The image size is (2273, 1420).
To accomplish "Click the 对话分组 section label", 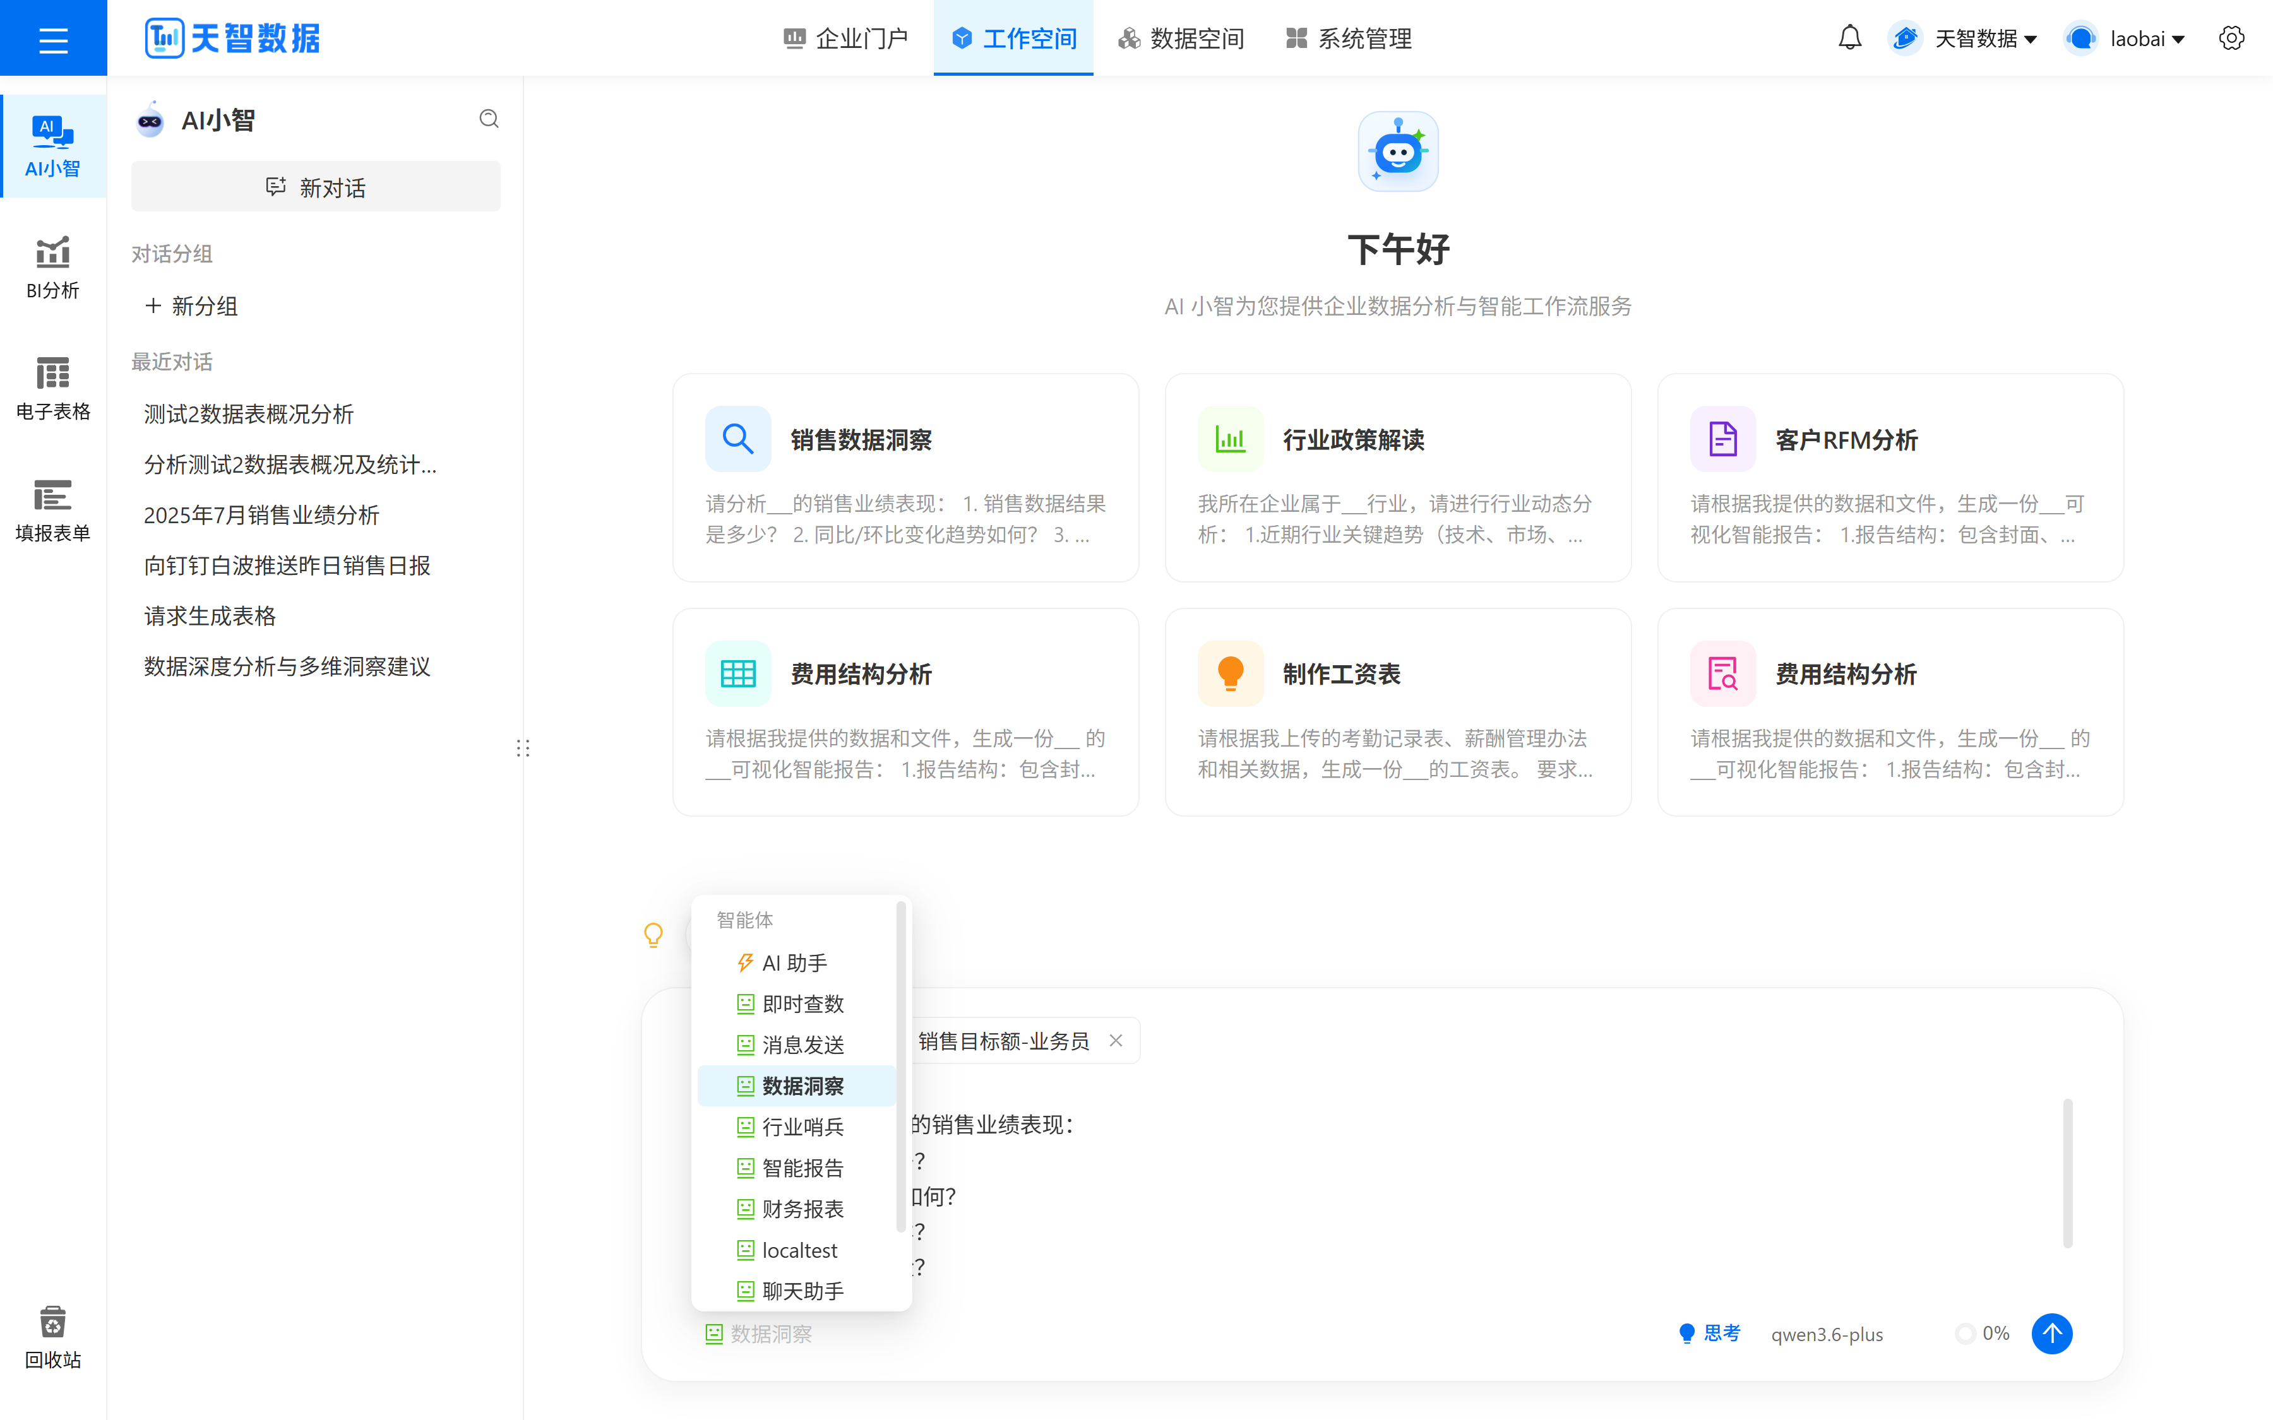I will (x=172, y=254).
